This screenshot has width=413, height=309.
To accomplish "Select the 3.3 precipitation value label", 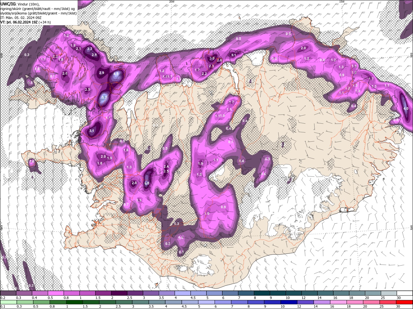I will click(90, 49).
